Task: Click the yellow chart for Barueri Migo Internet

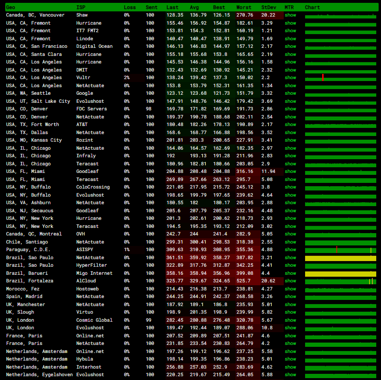Action: (340, 274)
